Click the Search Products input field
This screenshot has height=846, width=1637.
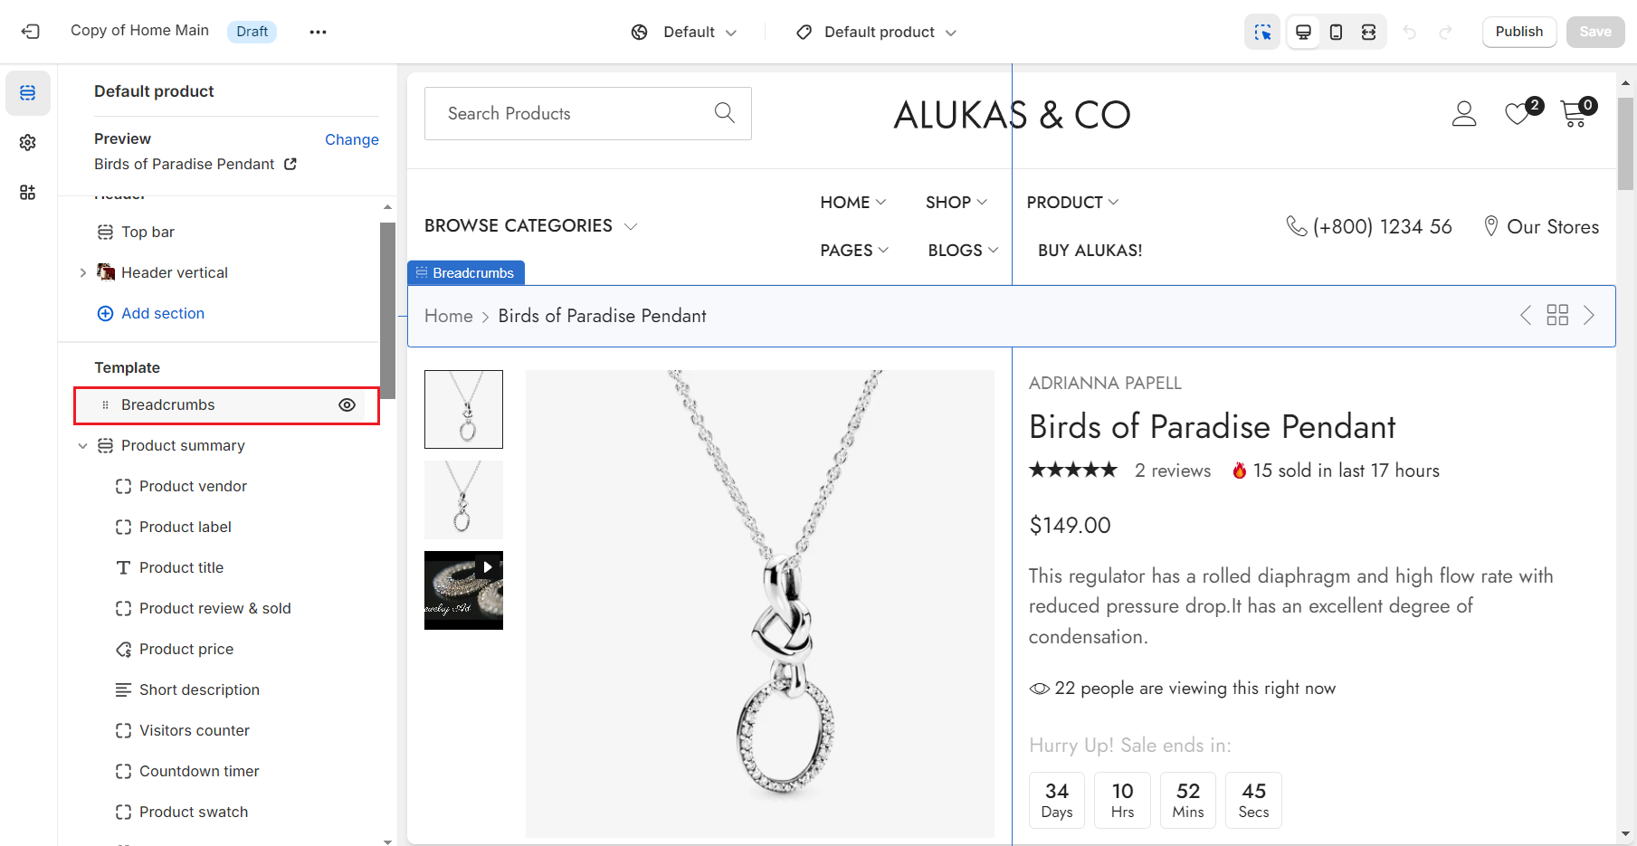tap(570, 114)
